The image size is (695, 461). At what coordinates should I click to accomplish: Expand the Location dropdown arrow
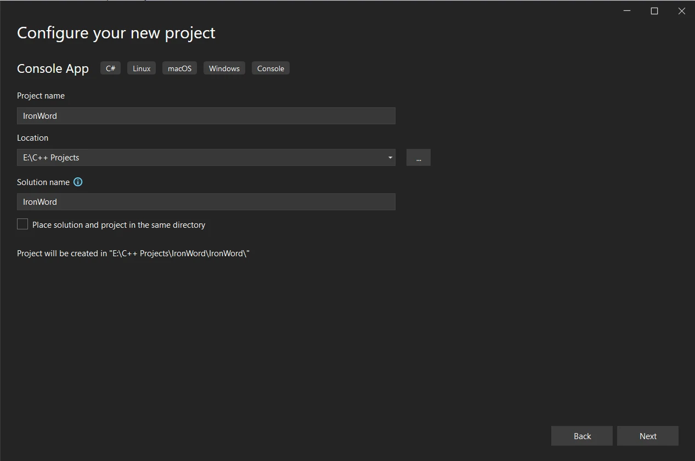pos(390,158)
